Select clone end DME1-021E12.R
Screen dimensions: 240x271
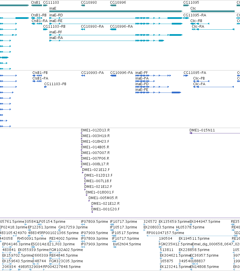pyautogui.click(x=105, y=204)
